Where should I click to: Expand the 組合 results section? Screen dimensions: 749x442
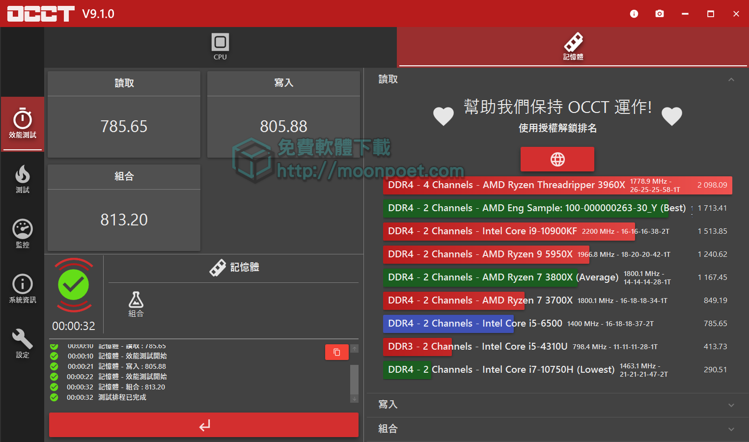click(x=731, y=428)
